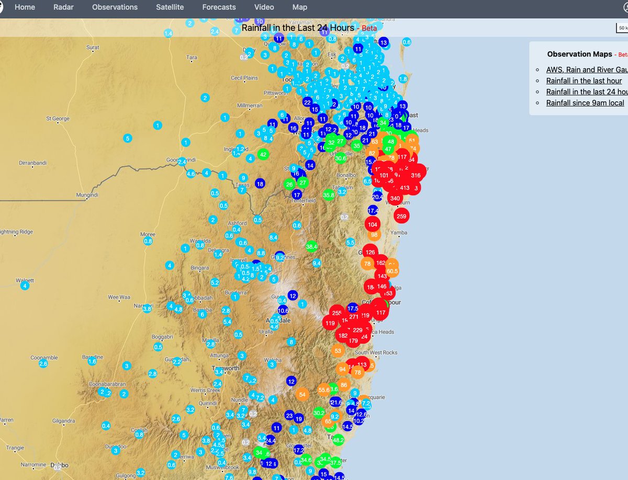Select the orange 60.5 rainfall marker

pos(392,271)
